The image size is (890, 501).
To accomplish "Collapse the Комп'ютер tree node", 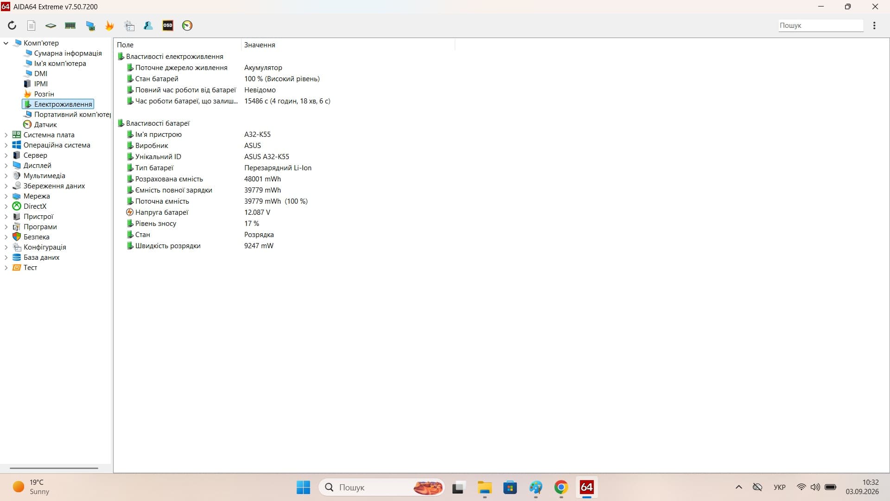I will click(x=6, y=43).
